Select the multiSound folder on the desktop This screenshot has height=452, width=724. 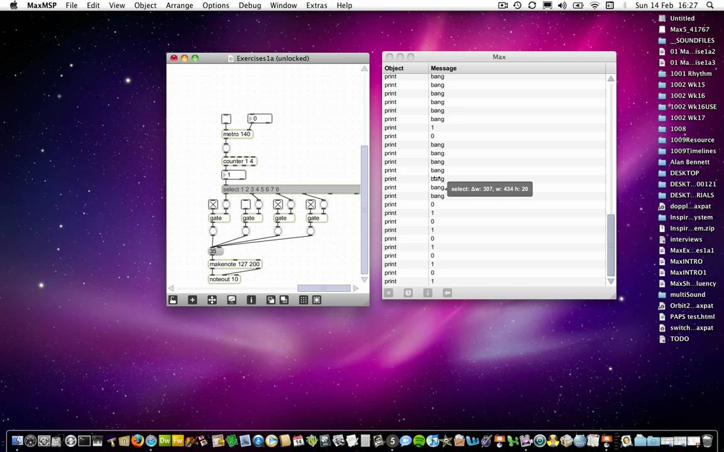pyautogui.click(x=688, y=294)
